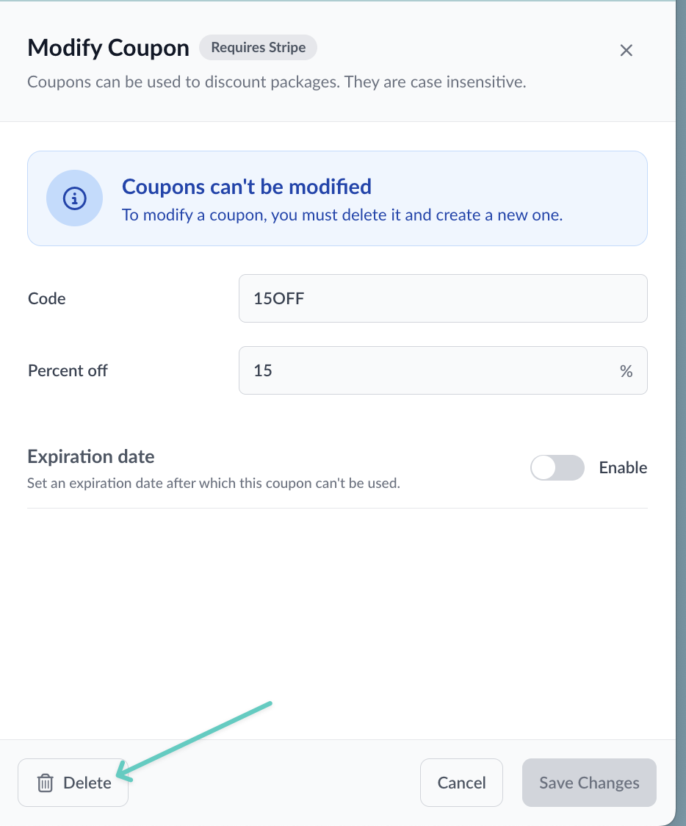
Task: Click the Code field label
Action: pyautogui.click(x=47, y=298)
